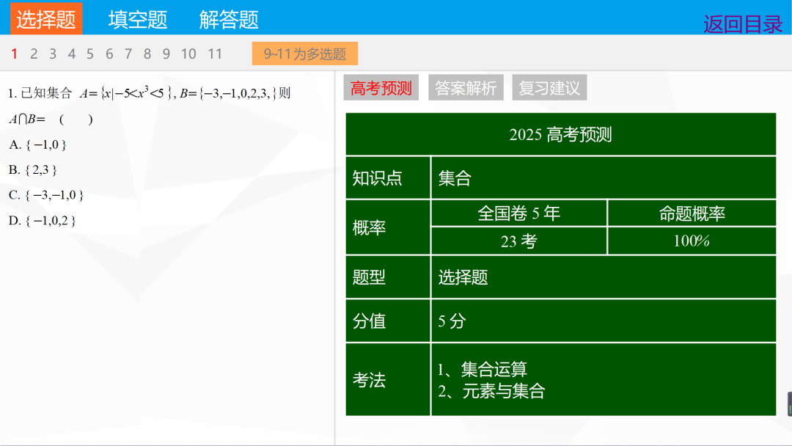
Task: Jump to question 5
Action: (x=89, y=54)
